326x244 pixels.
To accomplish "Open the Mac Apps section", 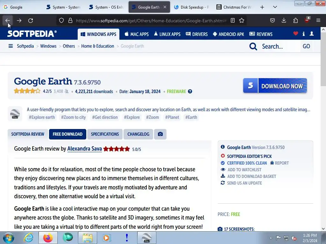I will tap(137, 34).
